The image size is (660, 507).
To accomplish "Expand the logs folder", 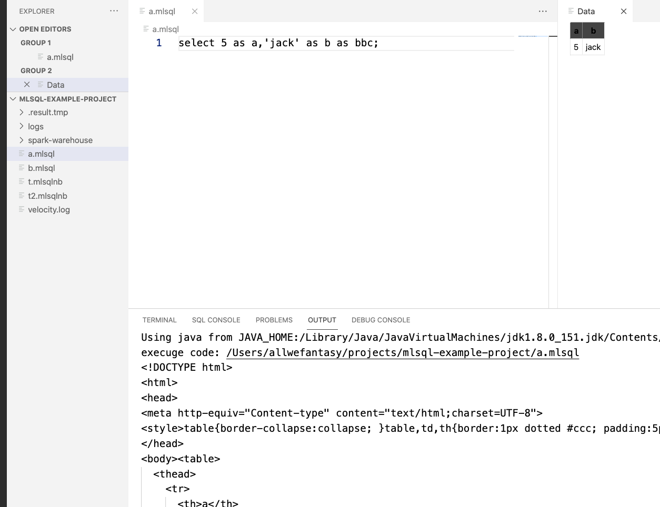I will [22, 126].
